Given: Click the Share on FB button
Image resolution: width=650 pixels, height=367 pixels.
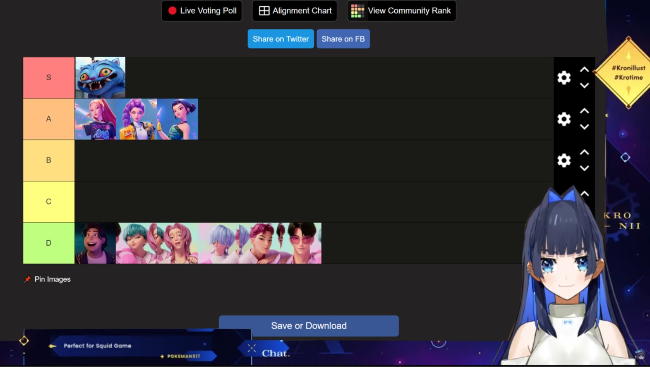Looking at the screenshot, I should pyautogui.click(x=343, y=39).
